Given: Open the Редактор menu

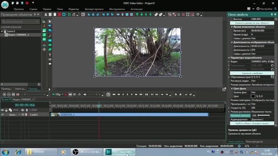Looking at the screenshot, I should [73, 9].
